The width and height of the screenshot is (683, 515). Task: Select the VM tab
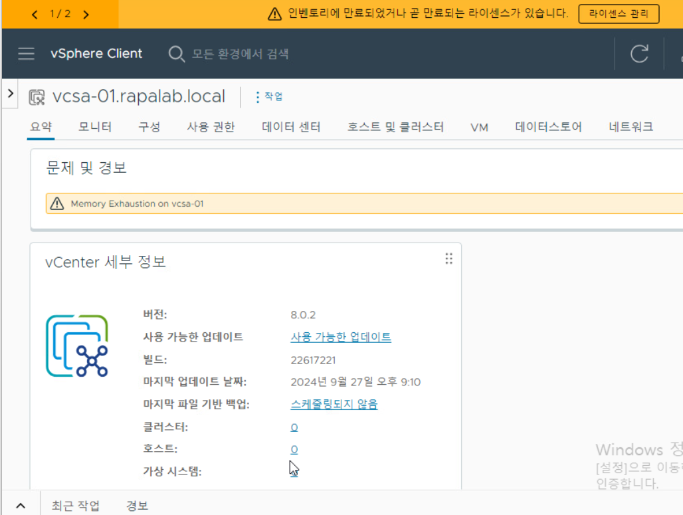click(x=479, y=128)
